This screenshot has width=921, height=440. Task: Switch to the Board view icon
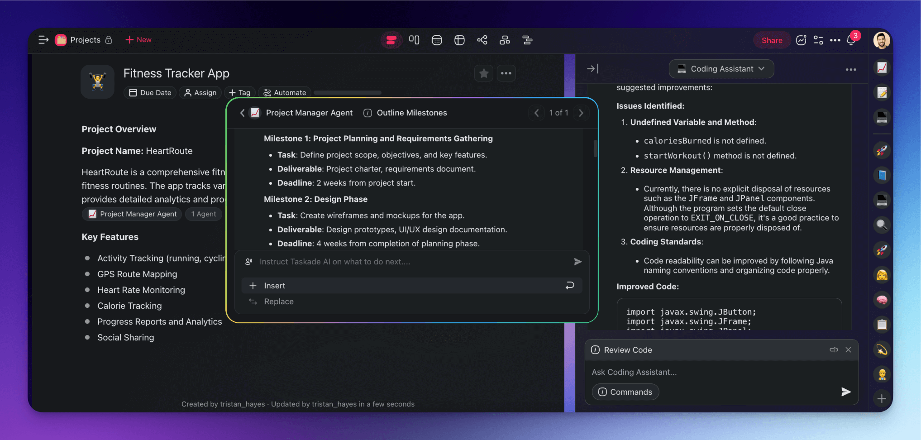click(414, 40)
